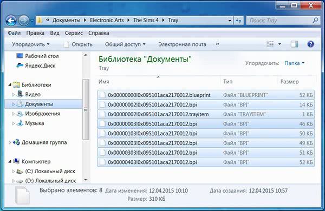This screenshot has width=325, height=211.
Task: Select The Sims 4 breadcrumb segment
Action: tap(146, 21)
